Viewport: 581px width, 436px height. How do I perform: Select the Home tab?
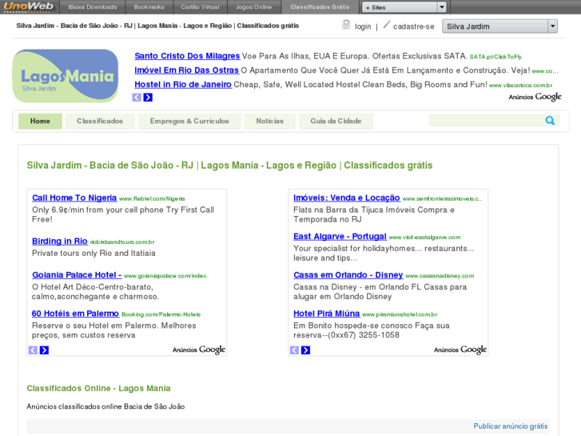pyautogui.click(x=40, y=122)
